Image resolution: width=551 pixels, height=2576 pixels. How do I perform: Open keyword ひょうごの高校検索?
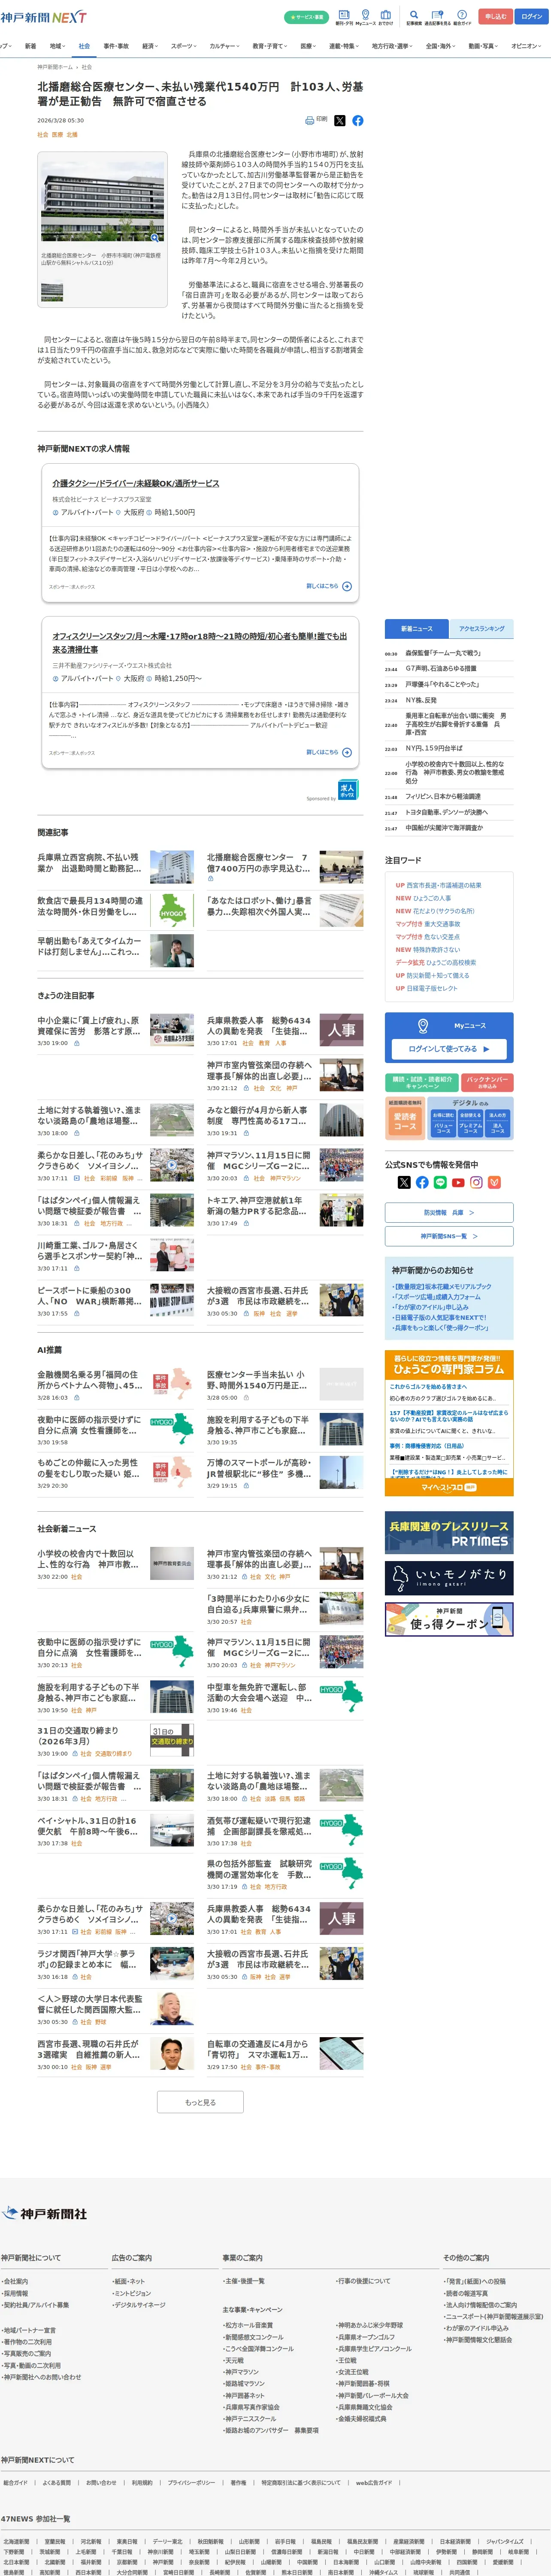(x=451, y=962)
